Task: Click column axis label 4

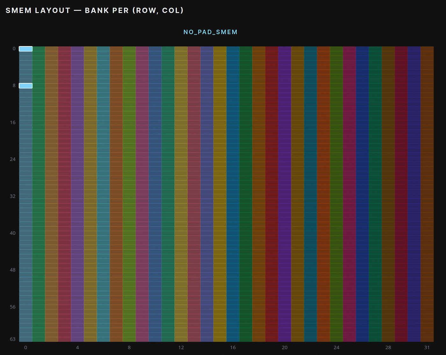Action: pos(77,347)
